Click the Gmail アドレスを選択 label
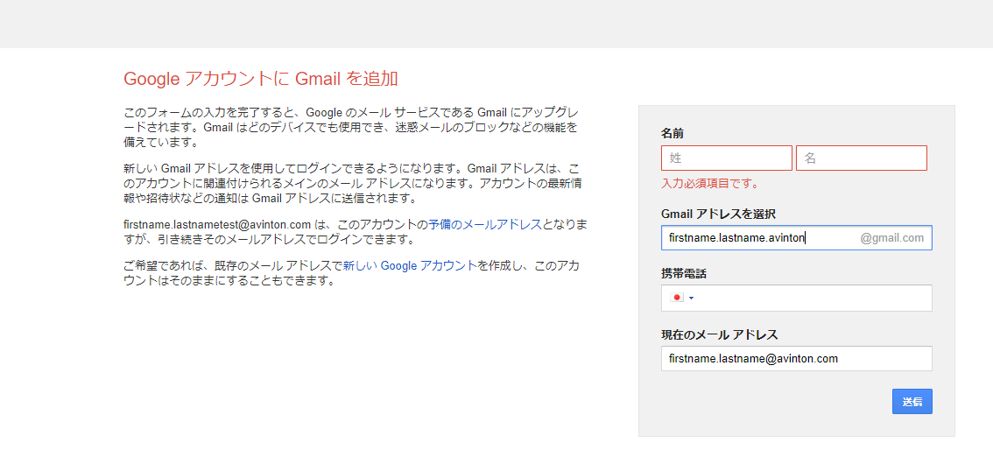 click(719, 214)
